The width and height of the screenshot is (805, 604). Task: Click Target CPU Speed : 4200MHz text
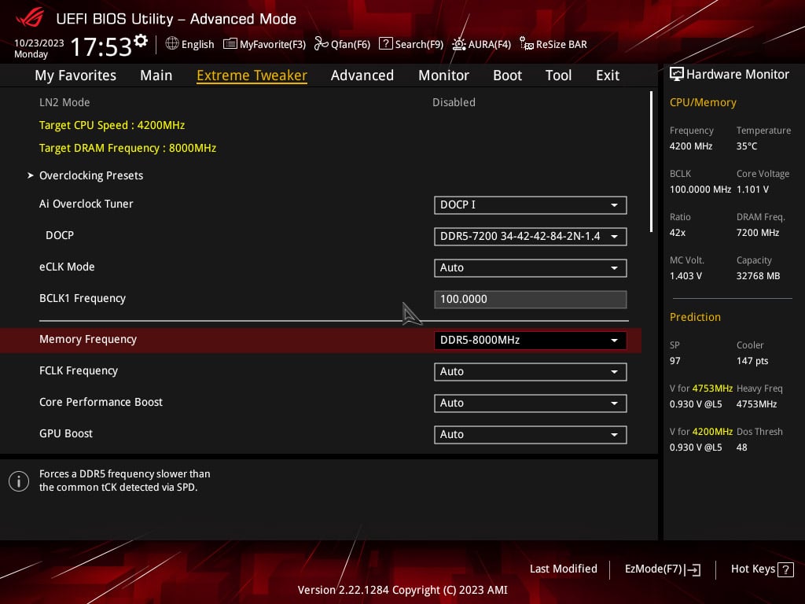point(112,125)
